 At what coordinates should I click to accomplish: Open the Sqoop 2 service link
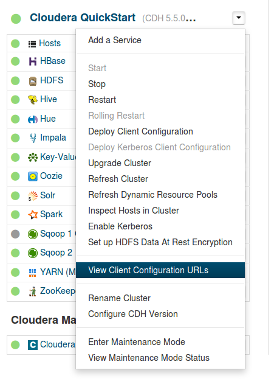tap(56, 253)
